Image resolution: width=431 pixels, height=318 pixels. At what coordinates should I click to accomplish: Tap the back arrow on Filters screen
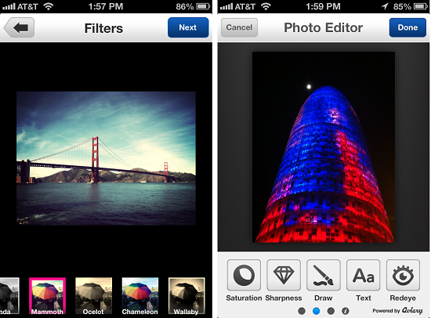click(19, 27)
